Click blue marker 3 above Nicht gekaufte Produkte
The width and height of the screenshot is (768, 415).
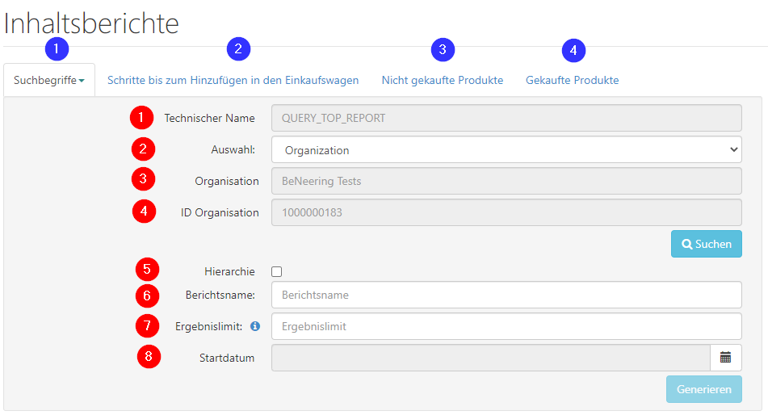443,49
